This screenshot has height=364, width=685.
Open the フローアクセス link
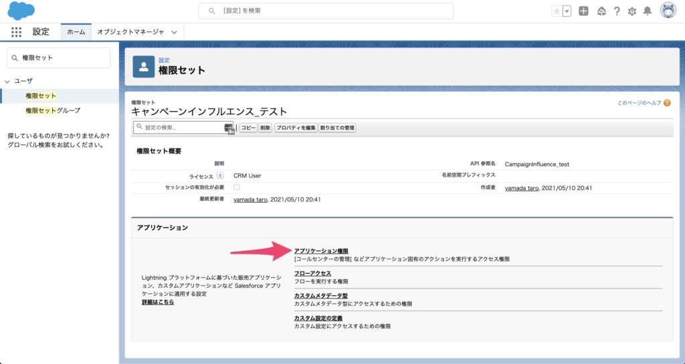312,273
